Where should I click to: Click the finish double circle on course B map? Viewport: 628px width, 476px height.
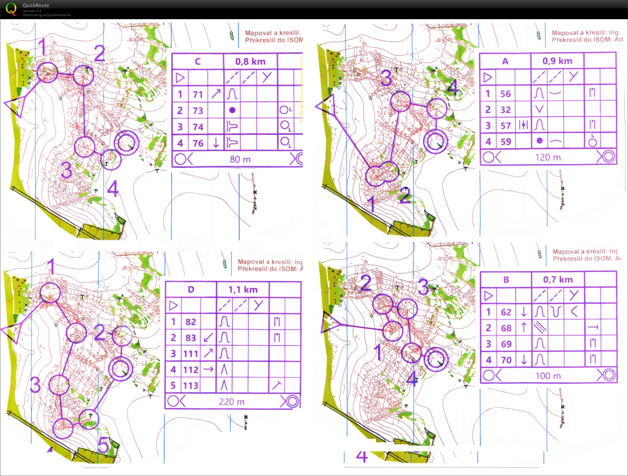coord(436,359)
